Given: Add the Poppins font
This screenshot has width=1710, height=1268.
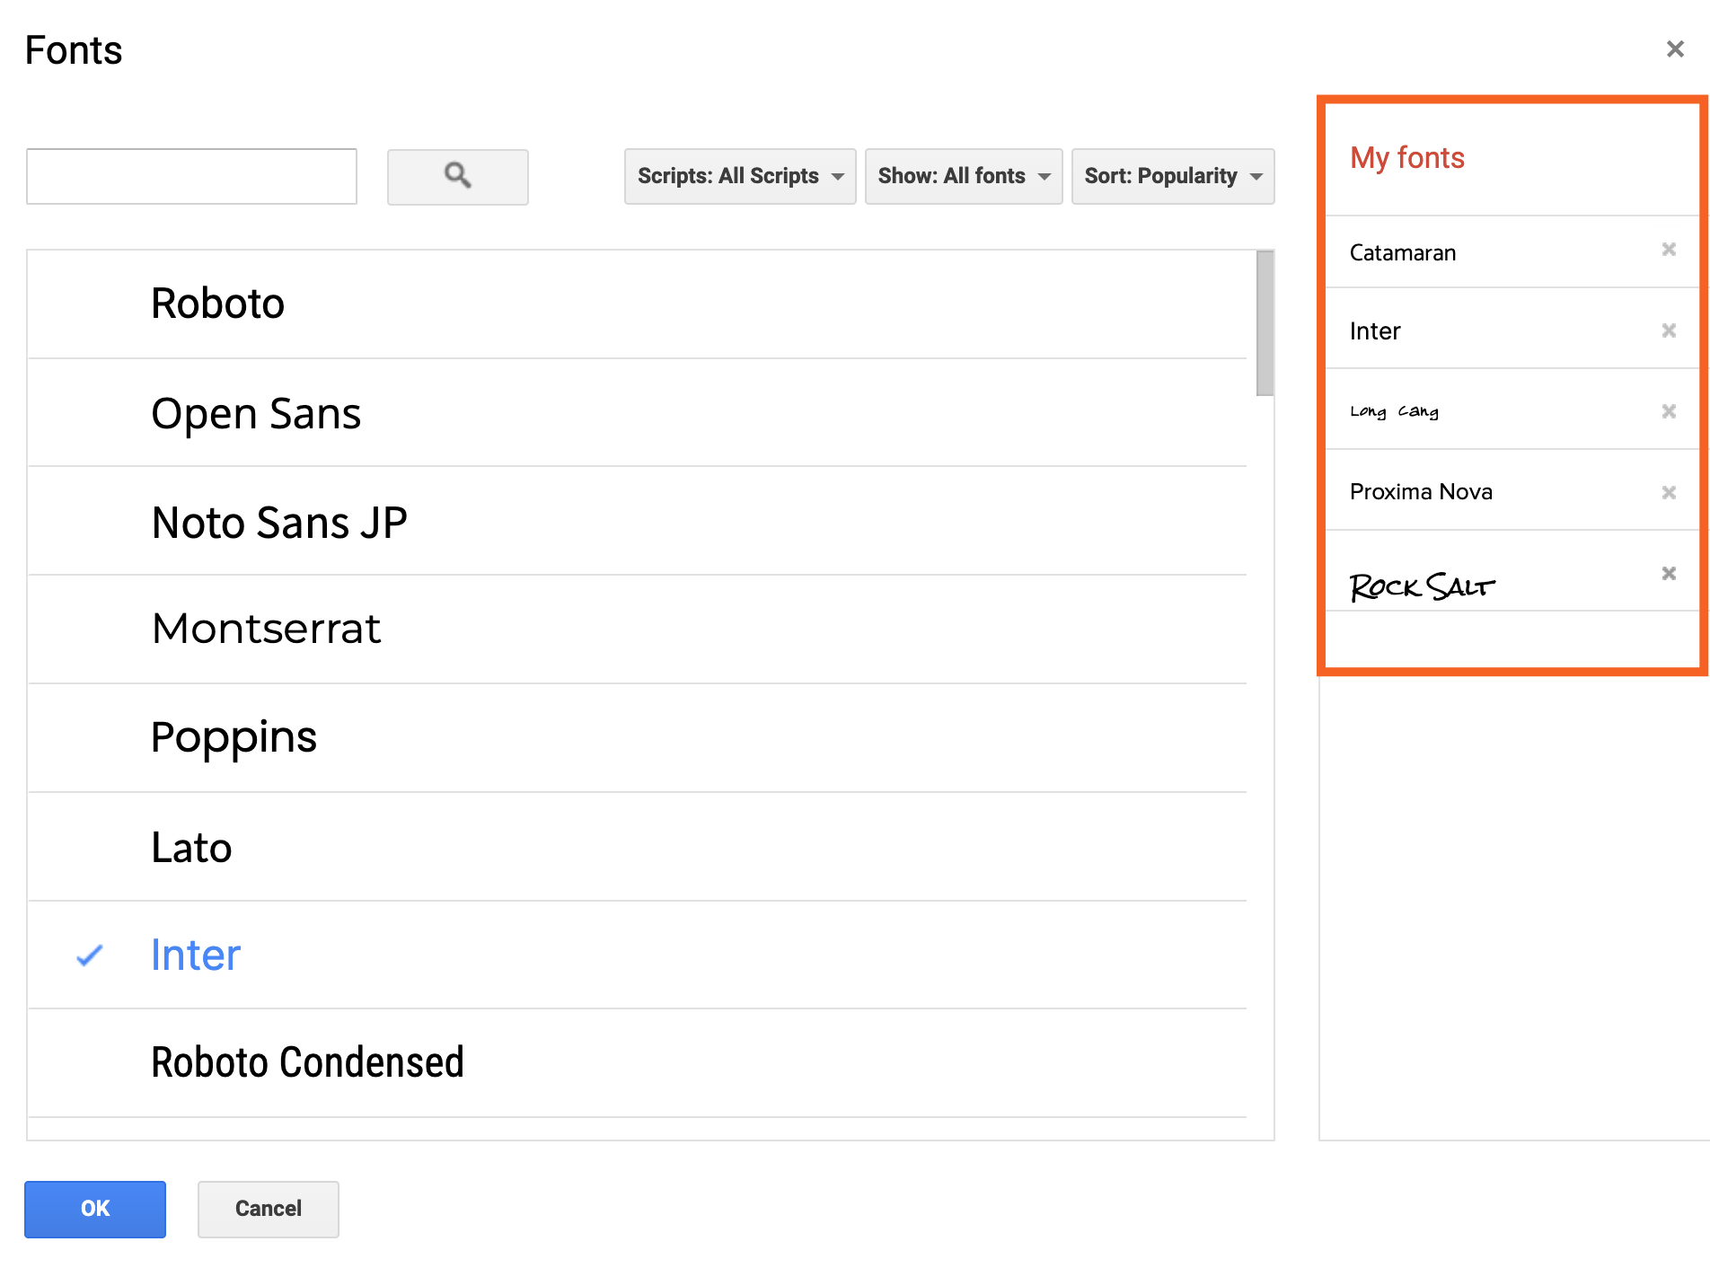Looking at the screenshot, I should pos(637,738).
